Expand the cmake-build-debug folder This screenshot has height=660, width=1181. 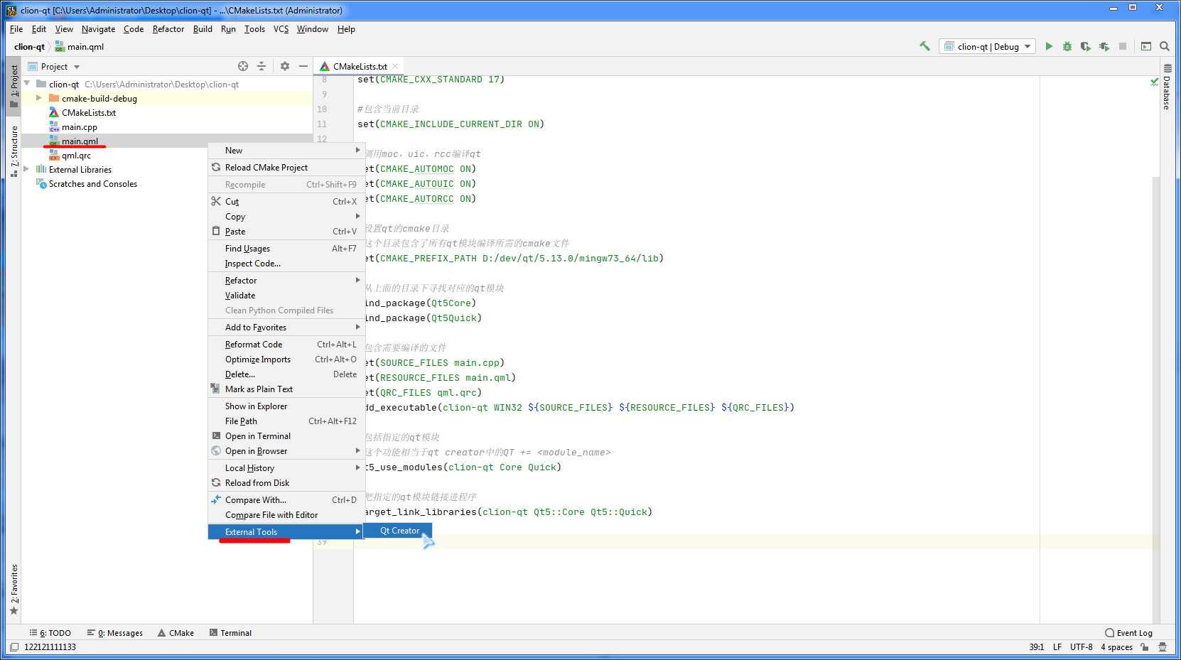coord(39,98)
